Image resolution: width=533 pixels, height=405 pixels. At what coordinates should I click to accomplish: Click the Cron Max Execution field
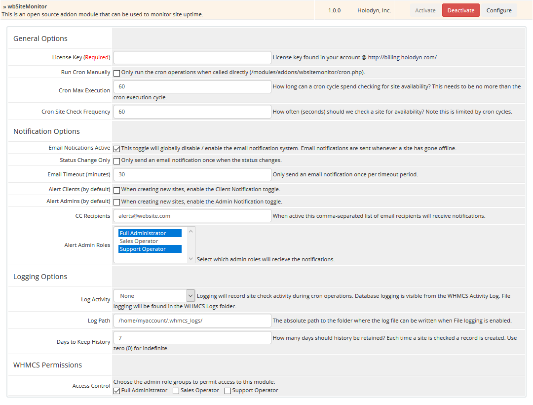[192, 86]
